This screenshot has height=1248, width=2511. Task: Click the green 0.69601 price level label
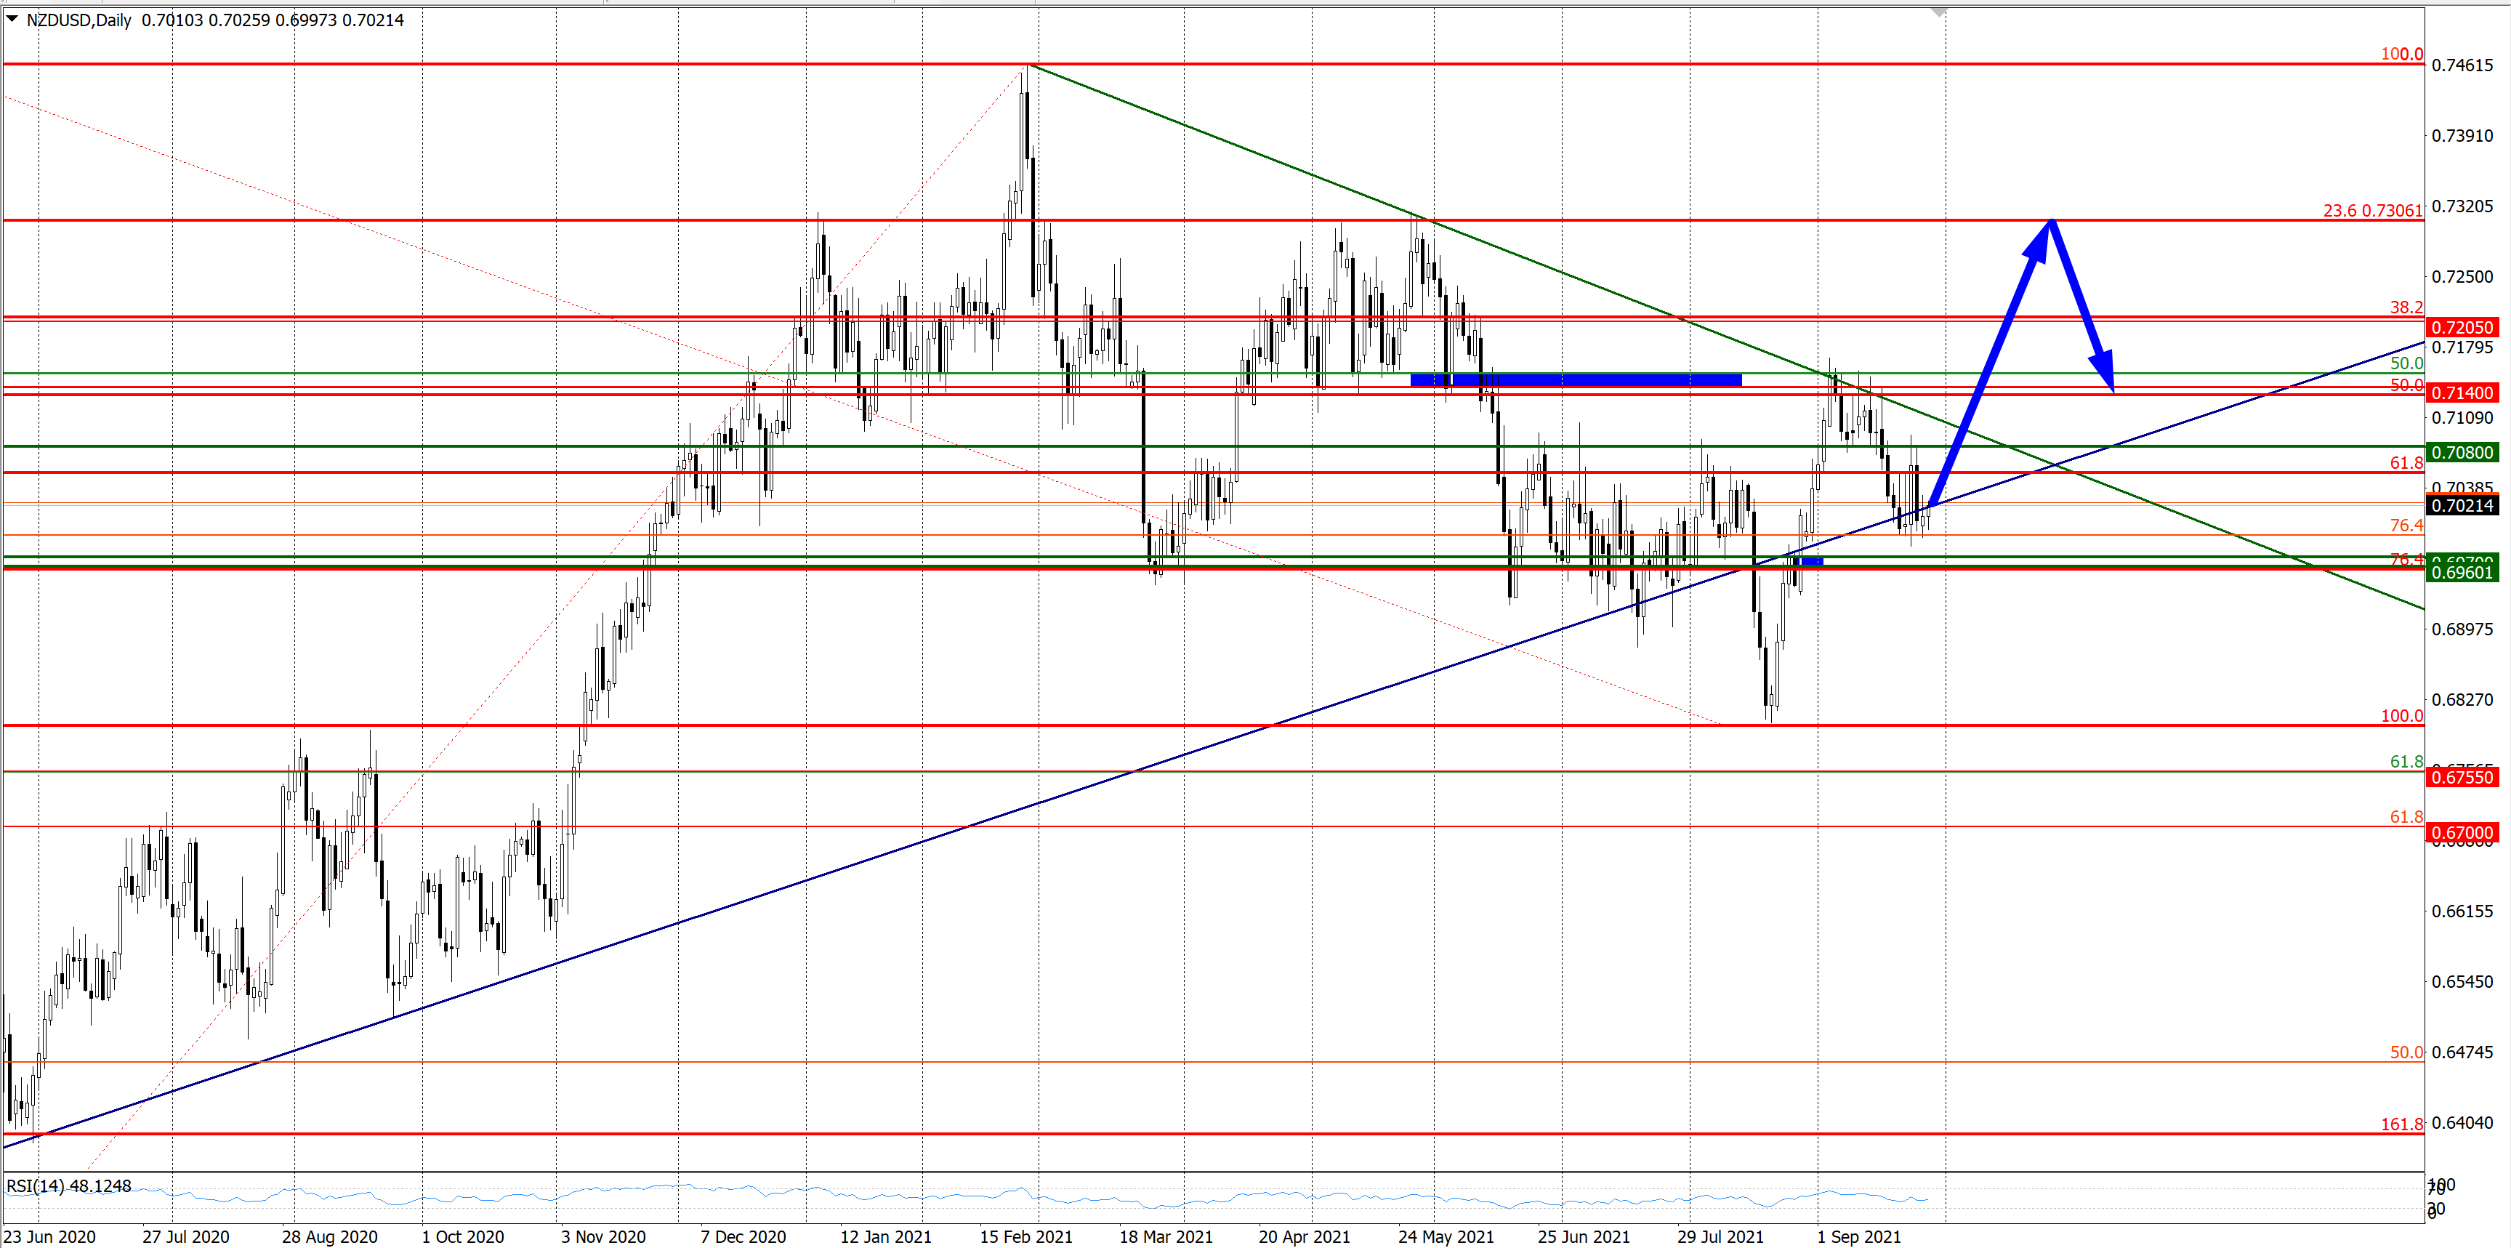2462,572
